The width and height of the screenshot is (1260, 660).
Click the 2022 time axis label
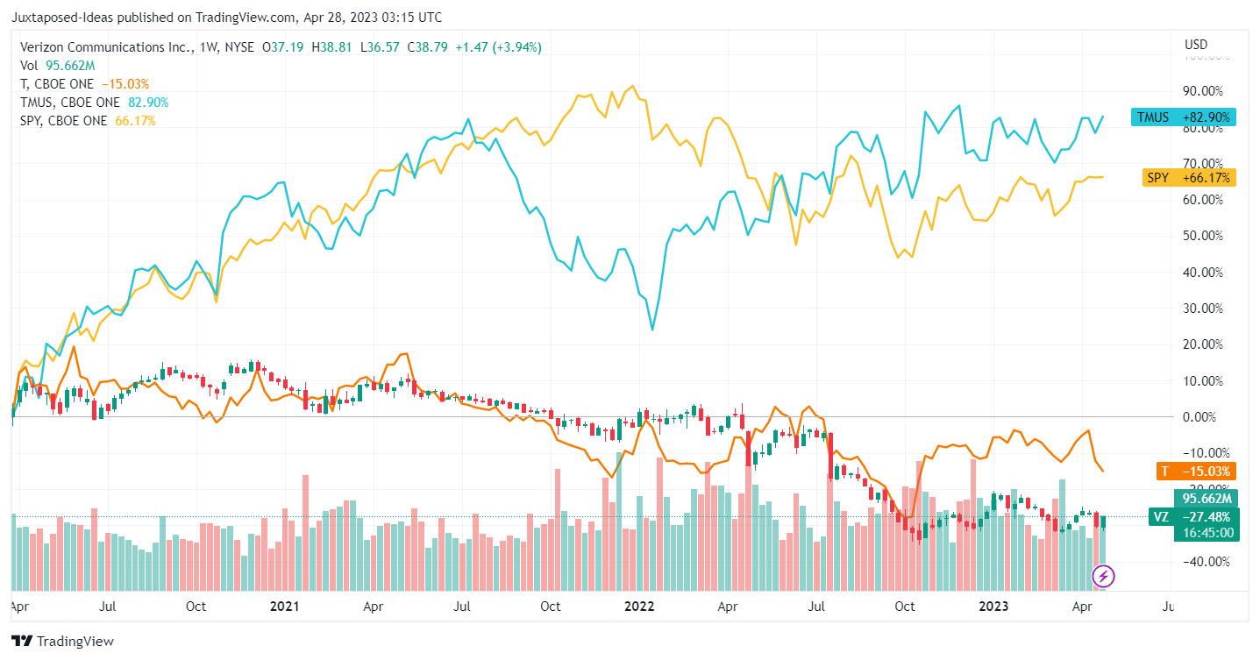click(x=641, y=606)
